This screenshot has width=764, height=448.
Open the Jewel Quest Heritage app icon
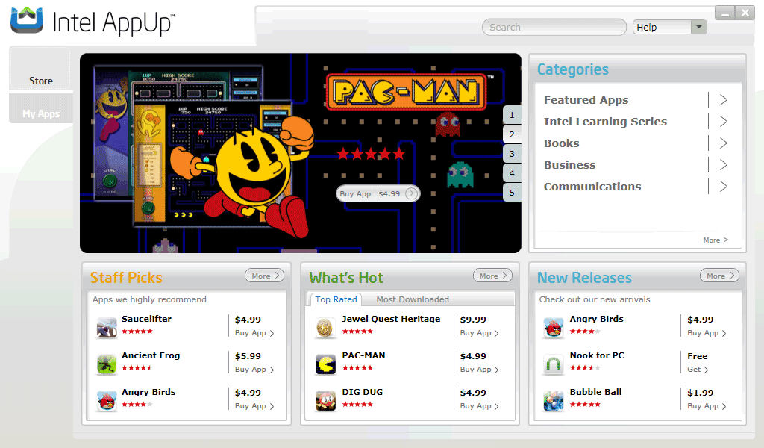coord(325,327)
